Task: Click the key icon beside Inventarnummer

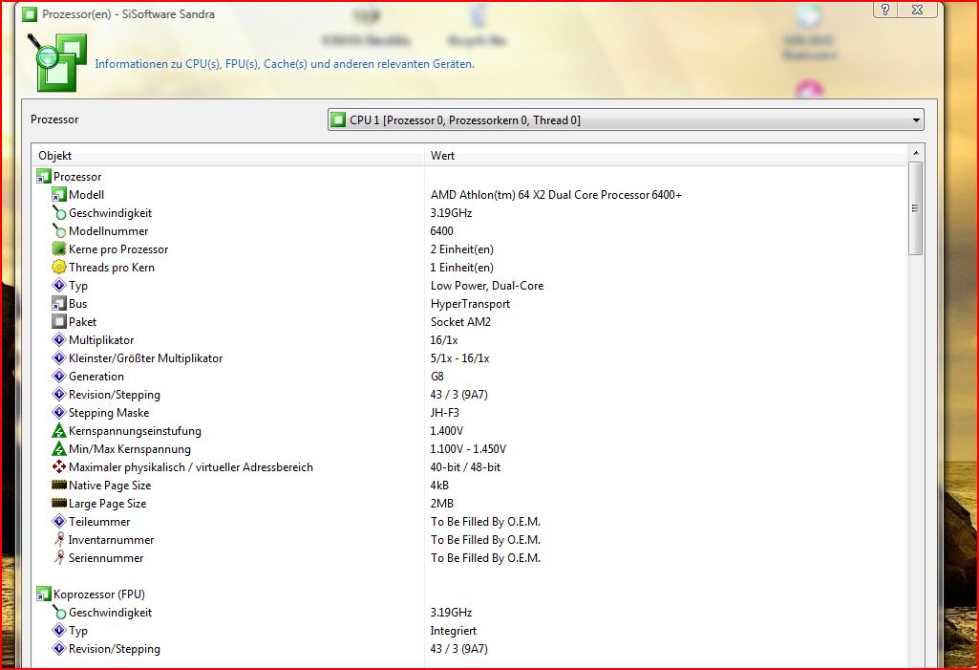Action: click(x=58, y=539)
